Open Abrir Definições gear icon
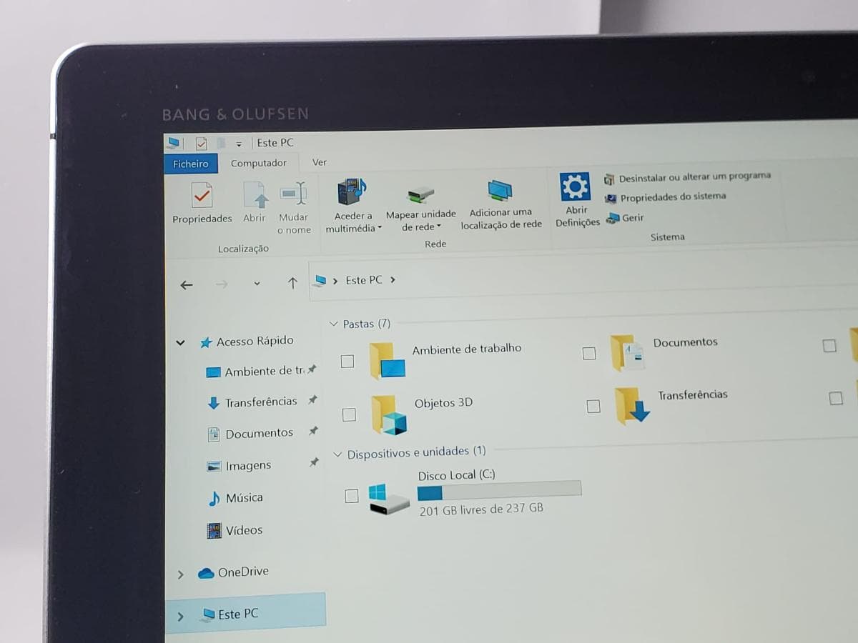Viewport: 858px width, 643px height. 575,186
